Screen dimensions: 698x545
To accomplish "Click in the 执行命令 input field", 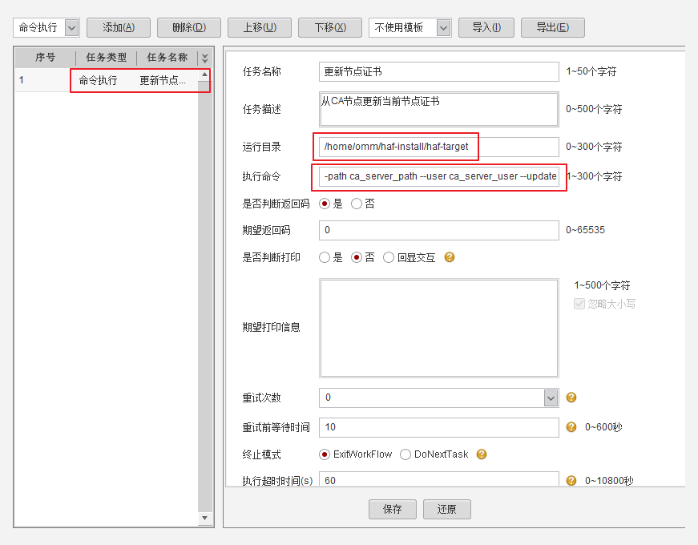I will click(x=439, y=176).
